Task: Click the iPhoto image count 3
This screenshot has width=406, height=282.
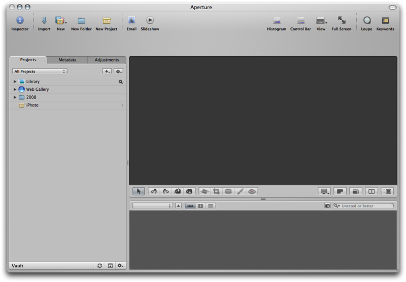Action: [x=122, y=105]
